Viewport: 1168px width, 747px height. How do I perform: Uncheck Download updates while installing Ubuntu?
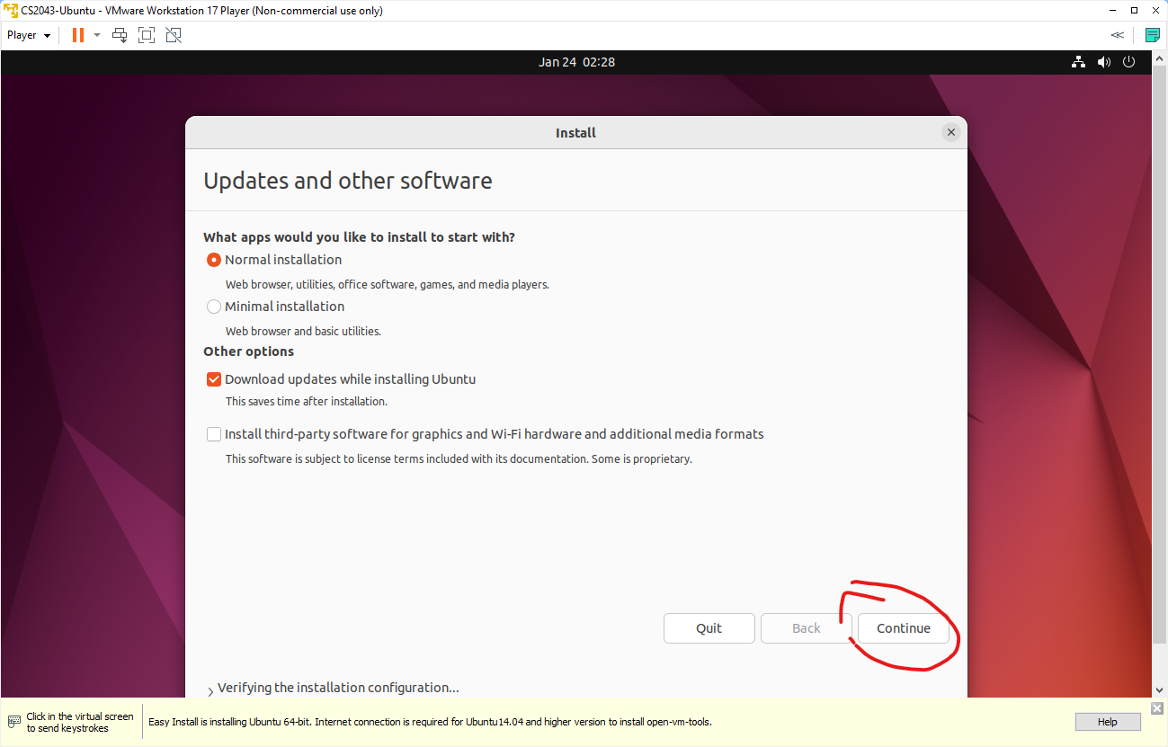pyautogui.click(x=214, y=379)
